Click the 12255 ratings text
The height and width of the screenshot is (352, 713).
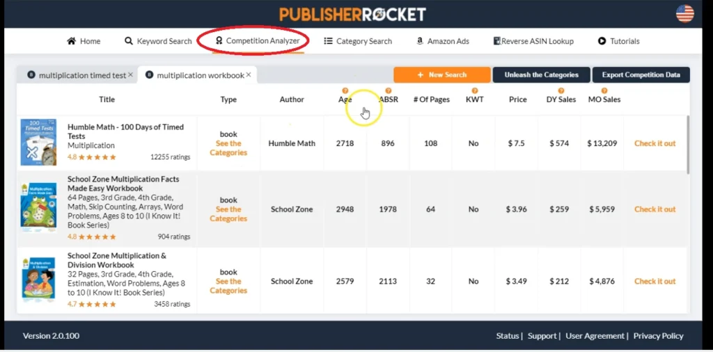point(170,157)
